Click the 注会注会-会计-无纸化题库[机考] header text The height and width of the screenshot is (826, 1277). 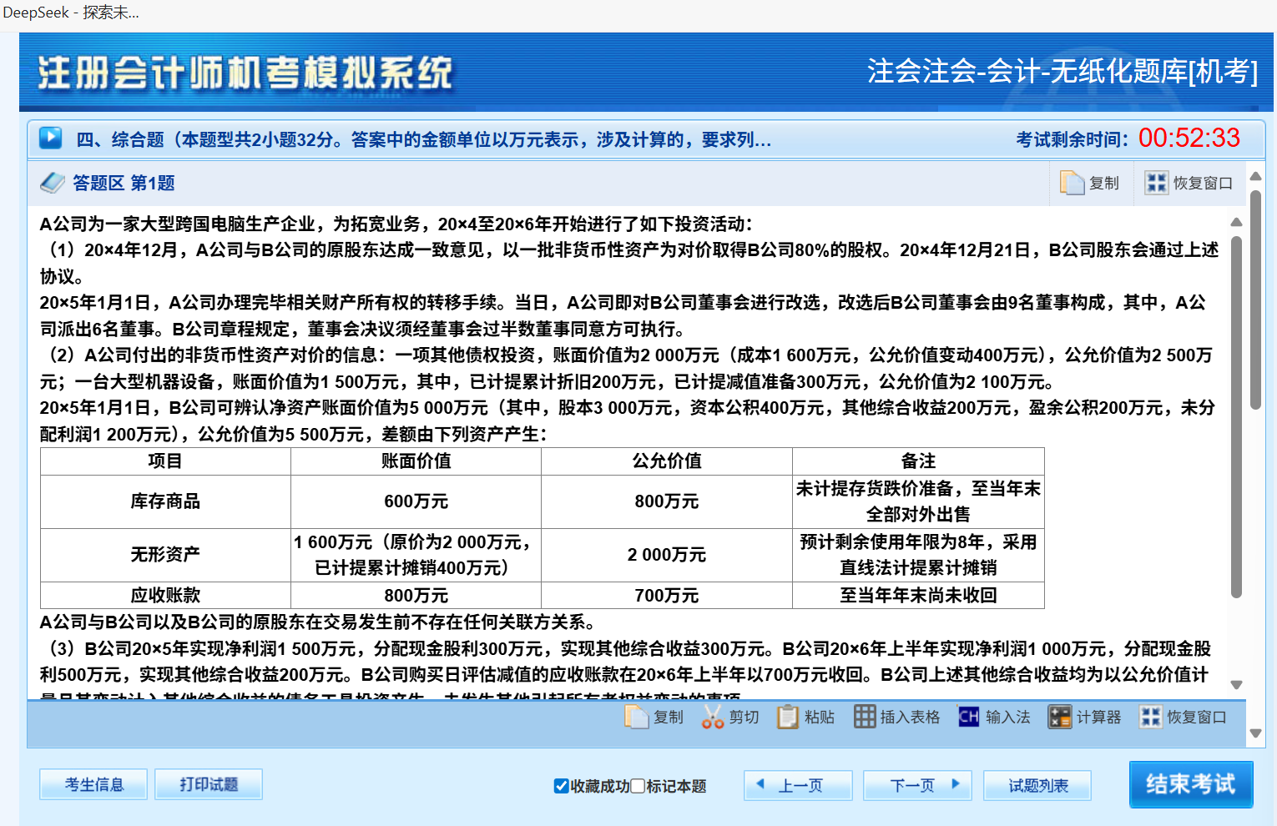tap(1062, 71)
